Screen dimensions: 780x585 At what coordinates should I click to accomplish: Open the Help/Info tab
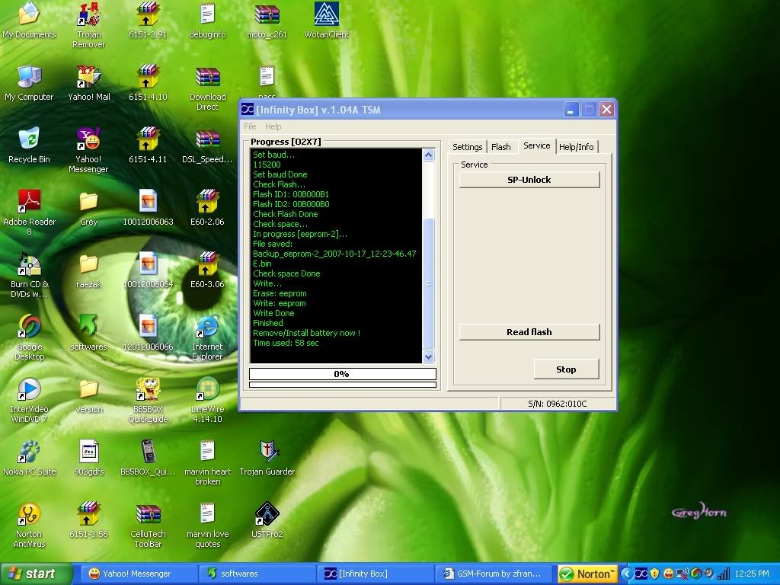click(x=576, y=147)
